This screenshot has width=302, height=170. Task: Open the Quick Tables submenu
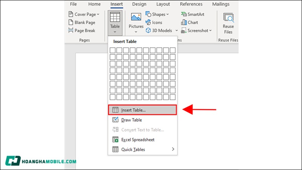[x=143, y=149]
